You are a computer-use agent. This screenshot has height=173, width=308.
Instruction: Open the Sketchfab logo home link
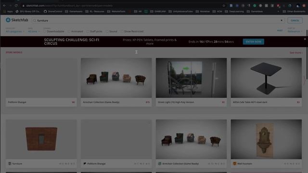click(17, 20)
